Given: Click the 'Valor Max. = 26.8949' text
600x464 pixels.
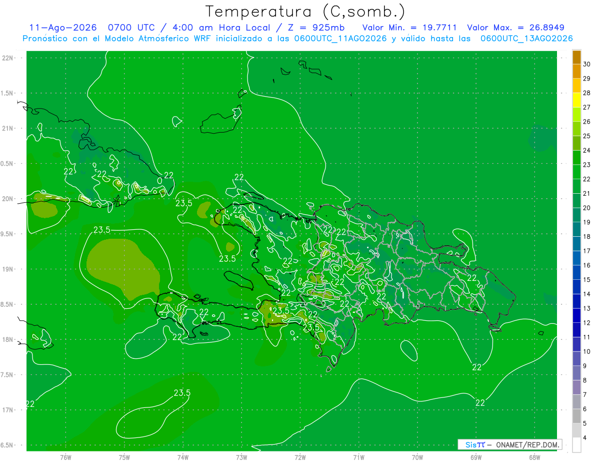Looking at the screenshot, I should (x=515, y=28).
